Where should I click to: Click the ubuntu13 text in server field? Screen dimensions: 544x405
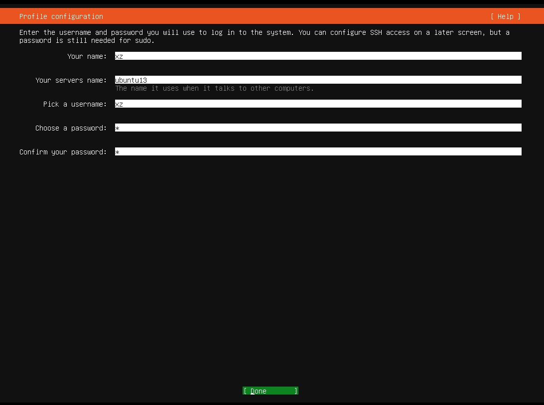[131, 80]
